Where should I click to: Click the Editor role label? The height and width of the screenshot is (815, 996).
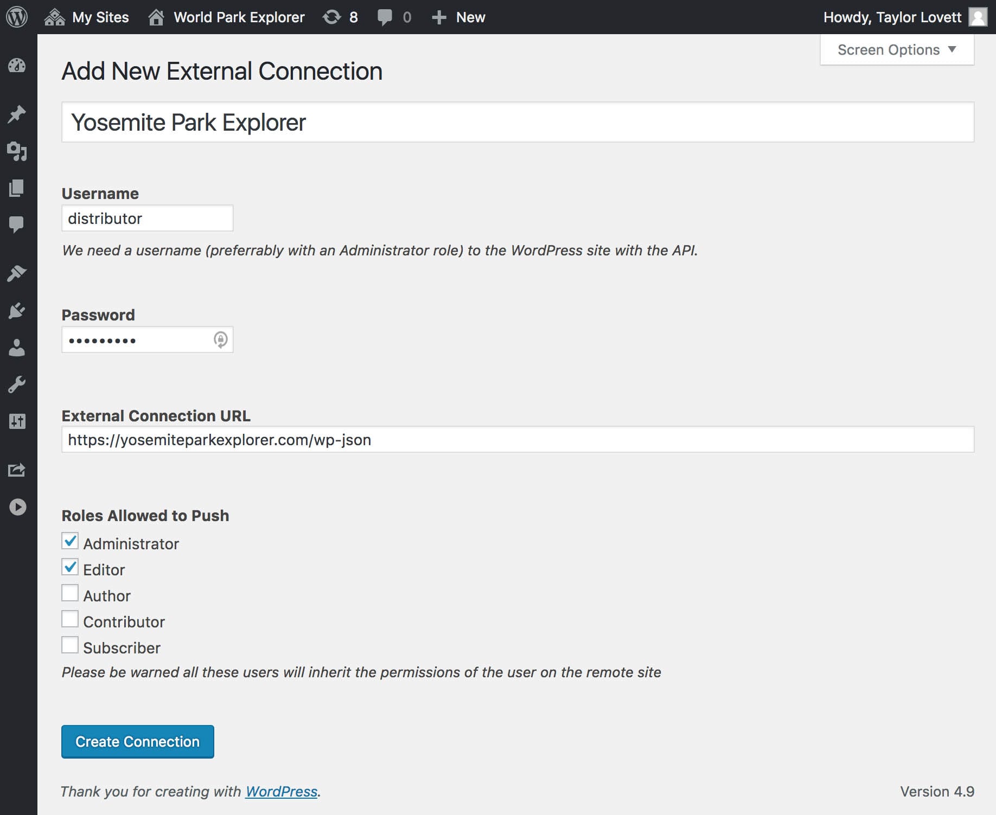(104, 570)
